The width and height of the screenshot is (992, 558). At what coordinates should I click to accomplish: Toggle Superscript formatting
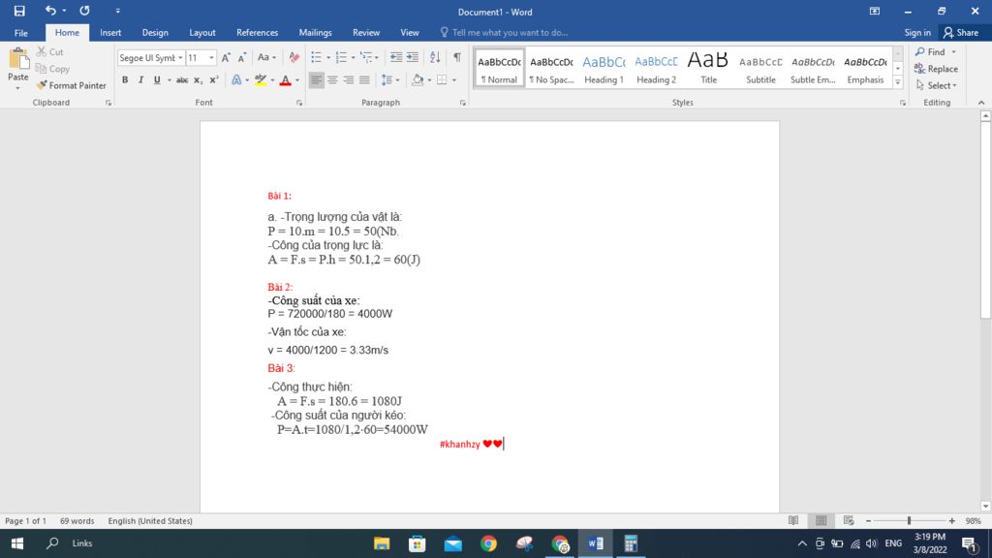click(x=214, y=80)
